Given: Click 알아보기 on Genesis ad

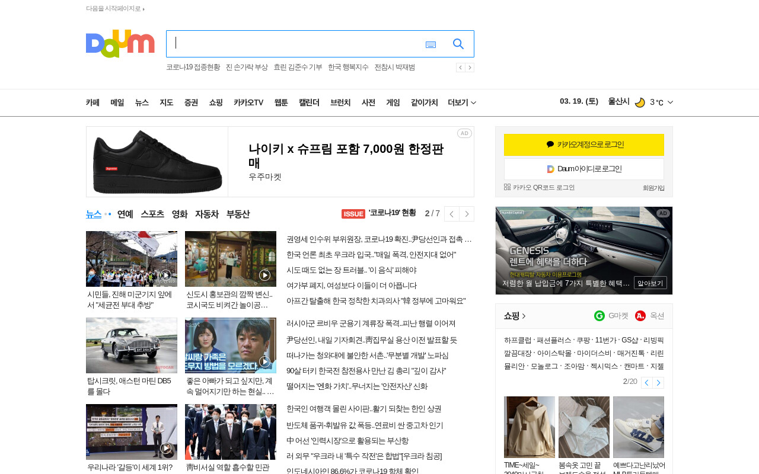Looking at the screenshot, I should [x=650, y=283].
